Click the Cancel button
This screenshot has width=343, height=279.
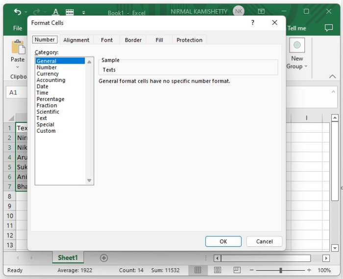click(264, 241)
